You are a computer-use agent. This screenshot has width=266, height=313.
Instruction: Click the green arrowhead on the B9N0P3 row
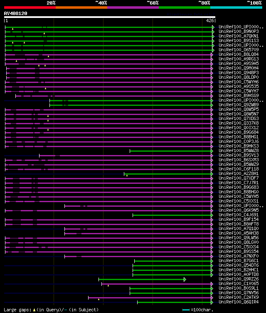pyautogui.click(x=213, y=32)
